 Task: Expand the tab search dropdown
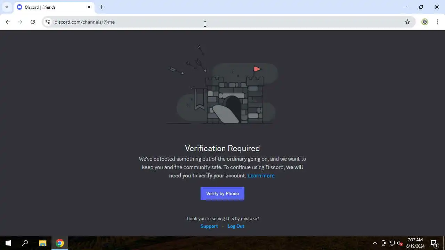point(7,7)
